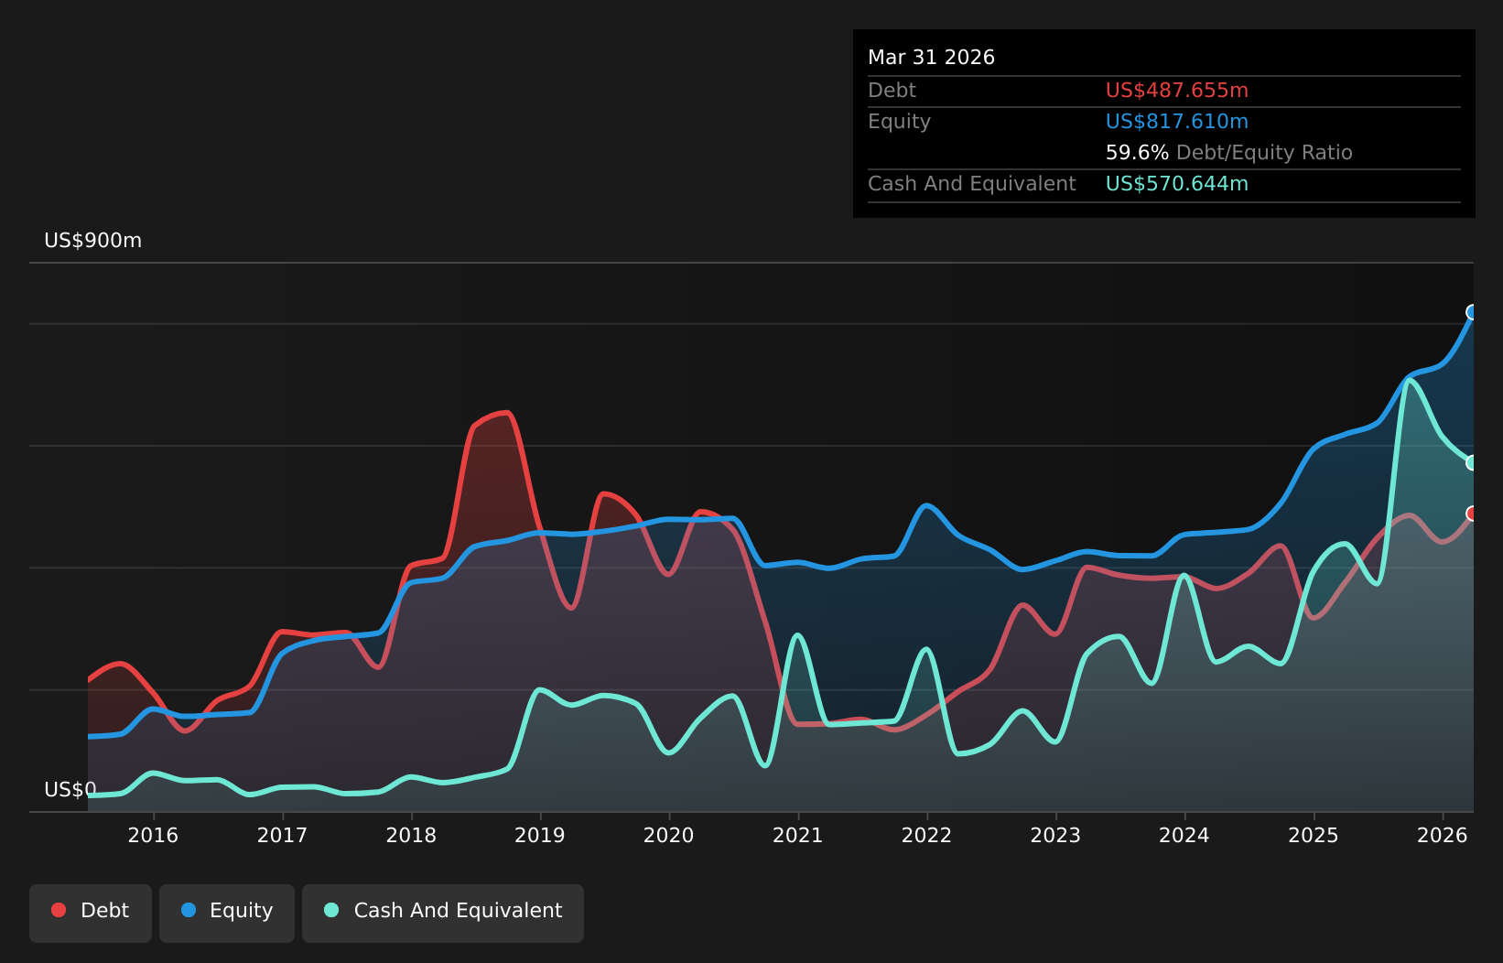Viewport: 1503px width, 963px height.
Task: Select the Debt endpoint marker on chart
Action: pos(1473,514)
